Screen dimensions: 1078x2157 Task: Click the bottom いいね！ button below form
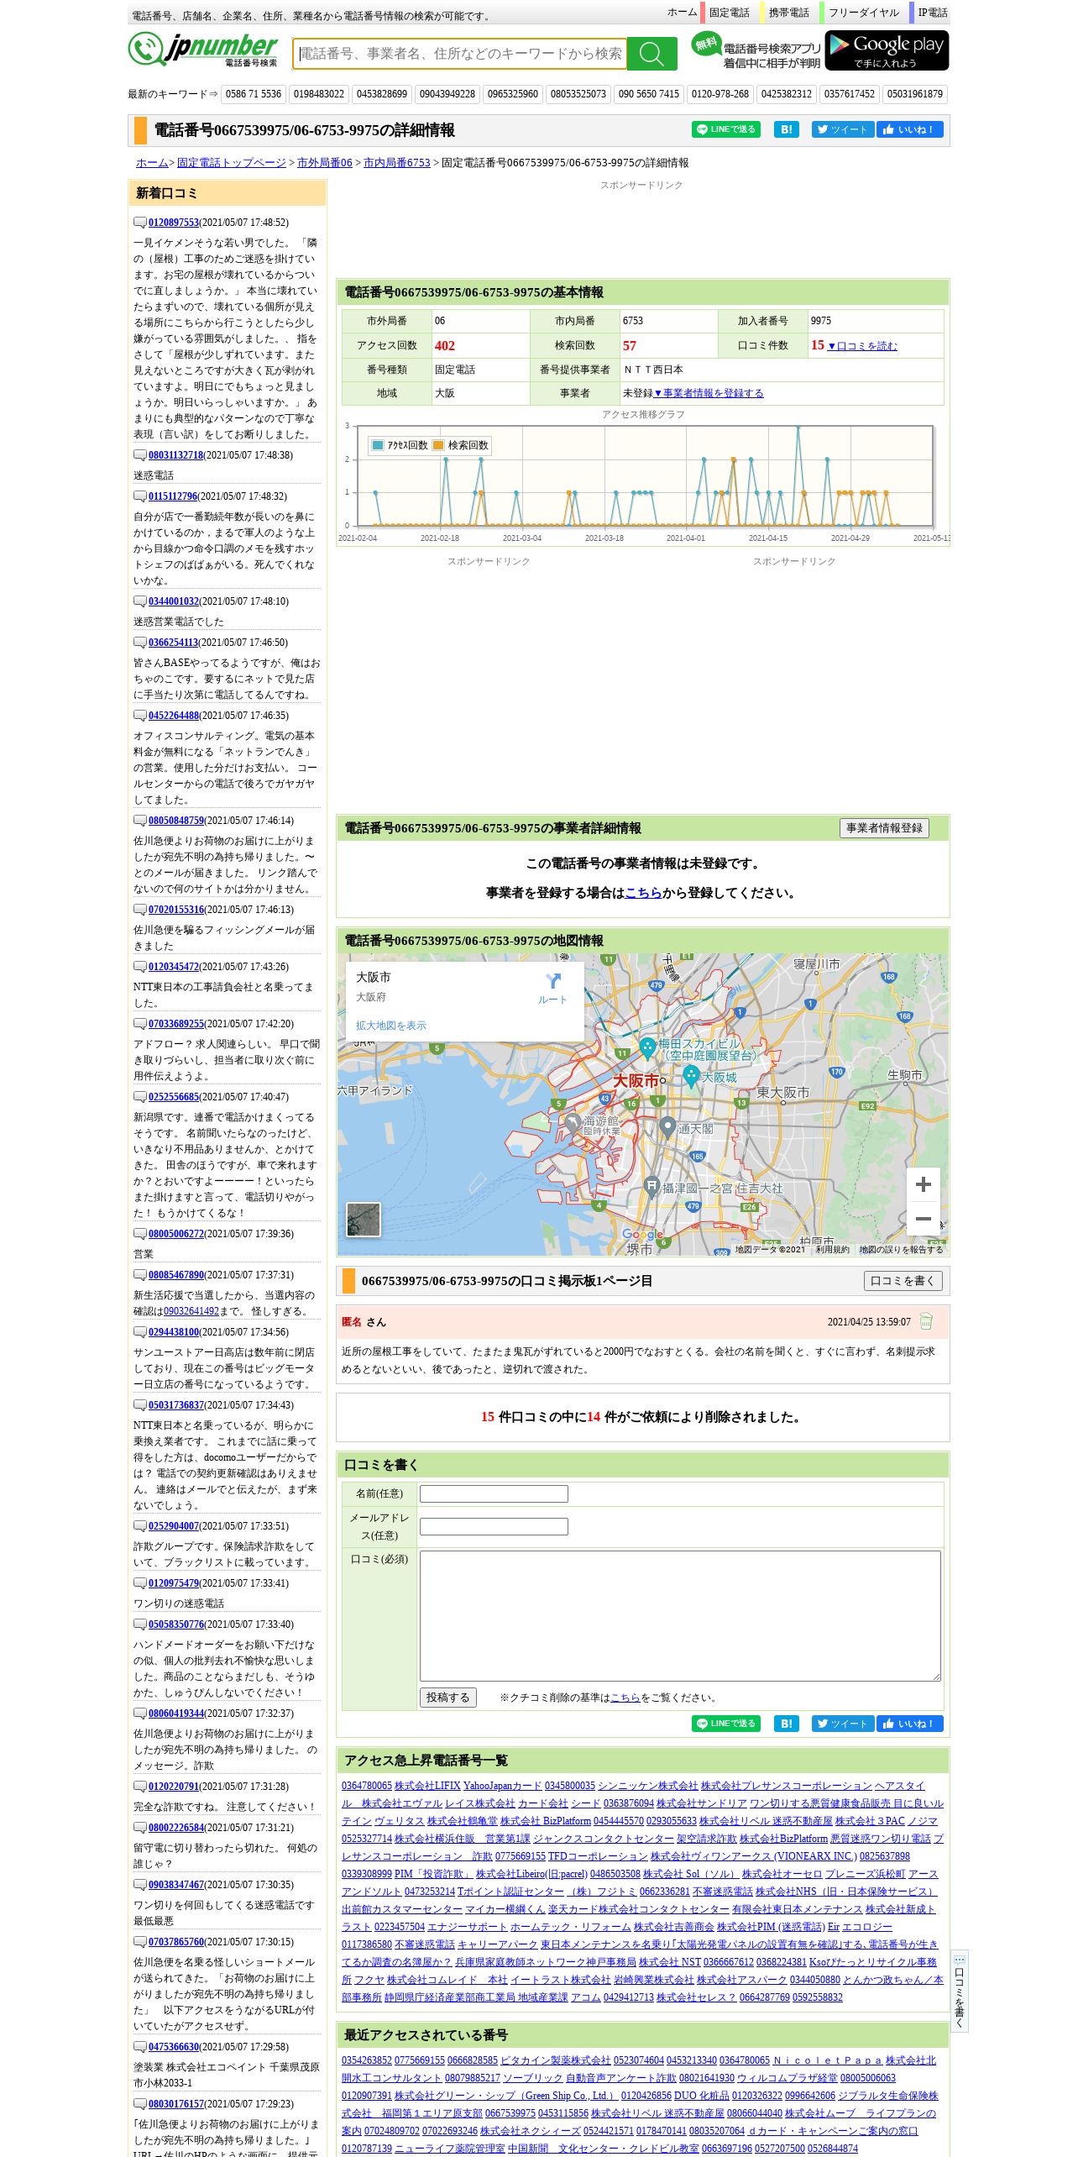coord(910,1724)
